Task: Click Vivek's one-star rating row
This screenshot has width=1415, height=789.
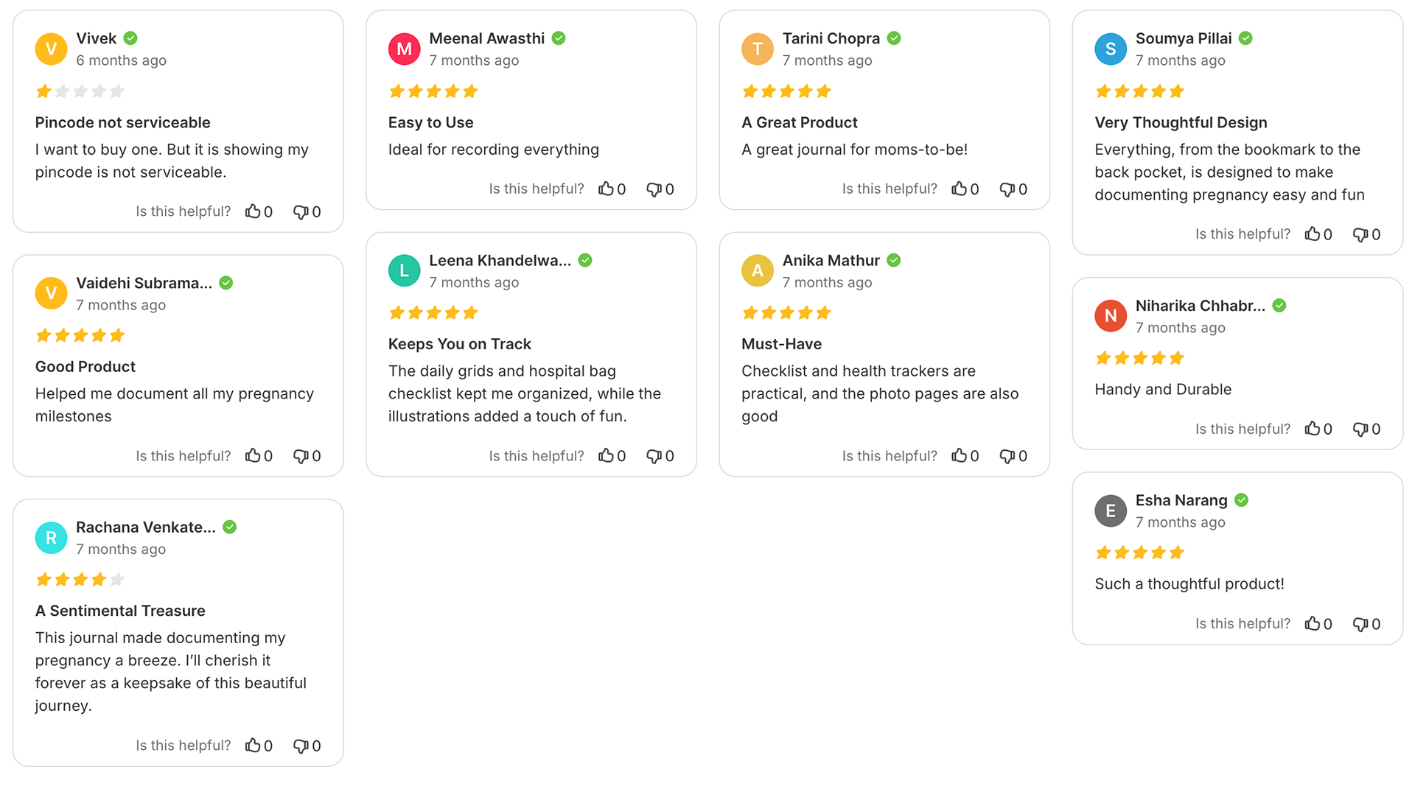Action: [x=80, y=91]
